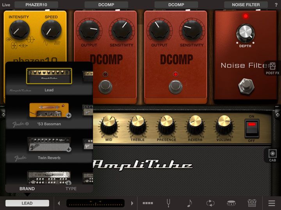Open the first DCOMP stomp slot selector
This screenshot has height=210, width=281.
(106, 5)
